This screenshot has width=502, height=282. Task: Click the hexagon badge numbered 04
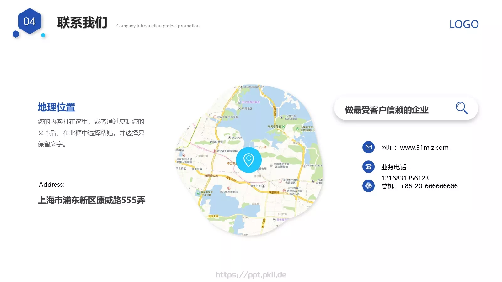click(x=29, y=21)
